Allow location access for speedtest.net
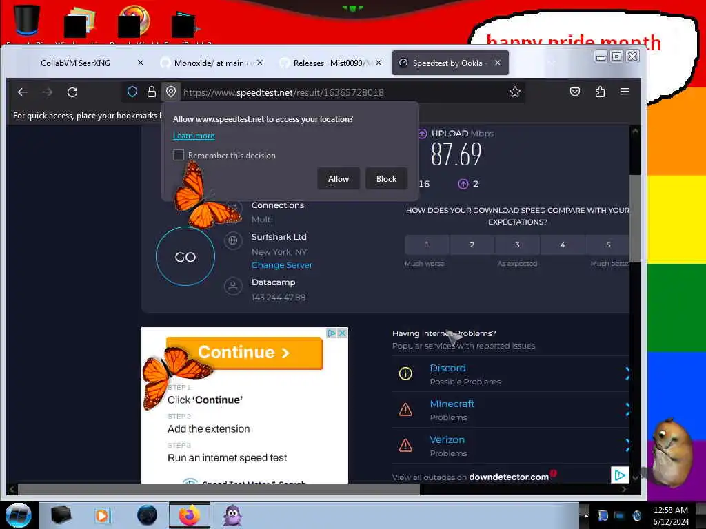 (x=338, y=179)
